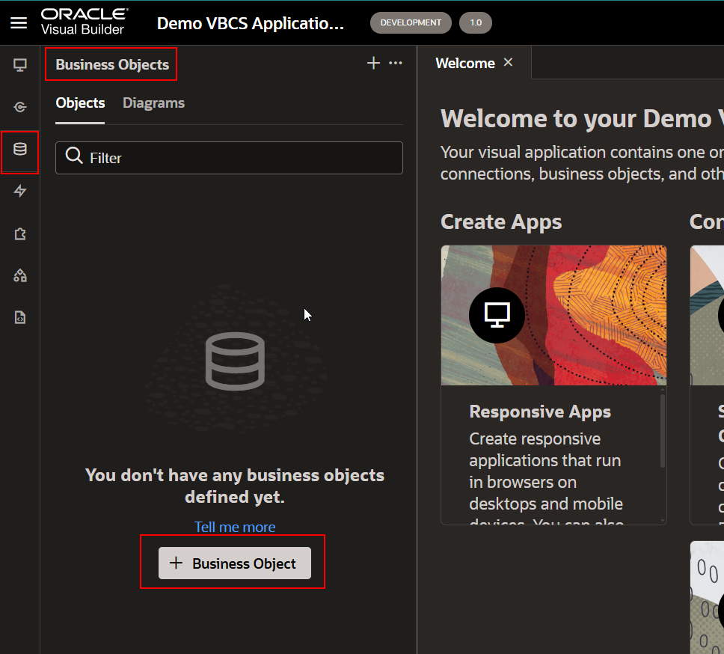
Task: Click the Filter search field
Action: [229, 158]
